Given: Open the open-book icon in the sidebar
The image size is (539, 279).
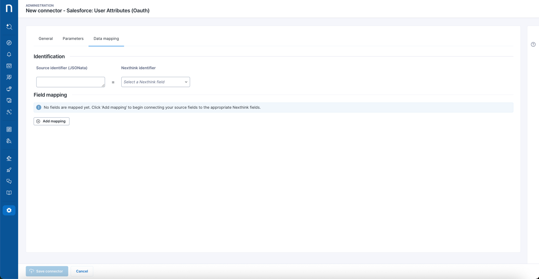Looking at the screenshot, I should click(x=9, y=193).
